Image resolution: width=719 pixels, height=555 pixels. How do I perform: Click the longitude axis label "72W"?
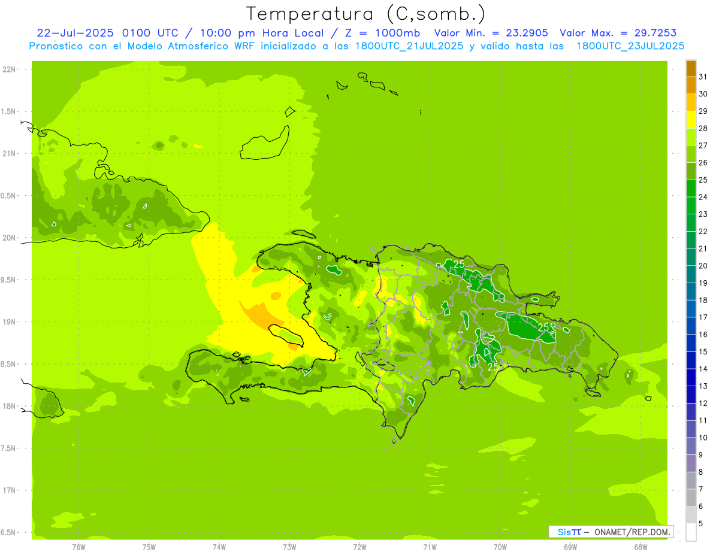tap(359, 547)
